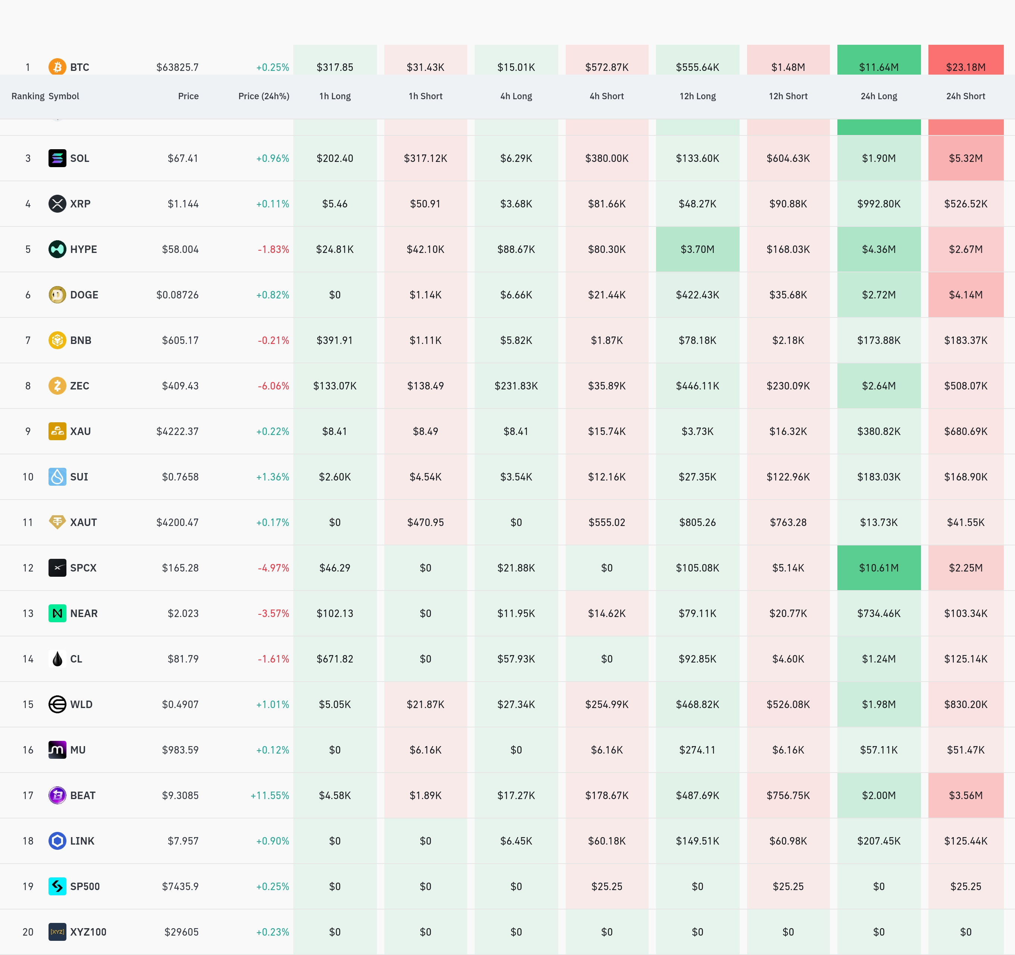Viewport: 1015px width, 955px height.
Task: Click the ZEC Zcash icon
Action: click(x=57, y=385)
